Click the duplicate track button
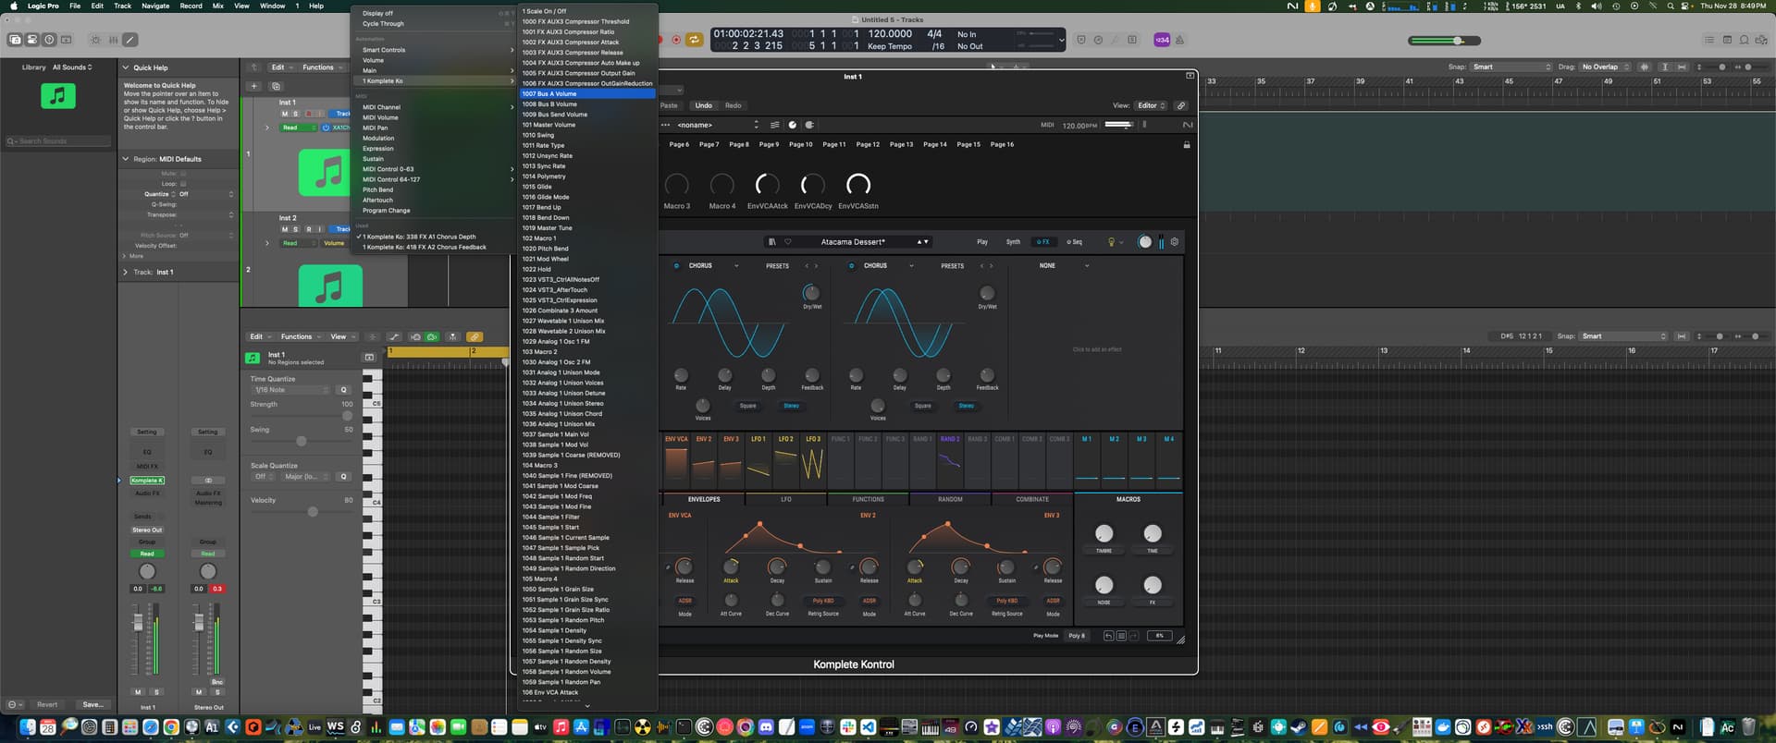Screen dimensions: 1776x743 point(275,86)
